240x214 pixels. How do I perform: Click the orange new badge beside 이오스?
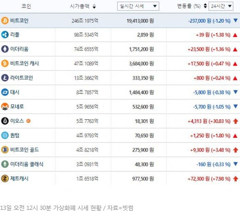pyautogui.click(x=28, y=121)
